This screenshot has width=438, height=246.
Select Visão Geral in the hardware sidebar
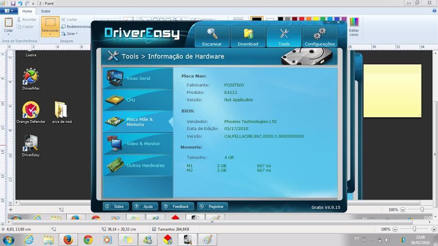pos(138,78)
